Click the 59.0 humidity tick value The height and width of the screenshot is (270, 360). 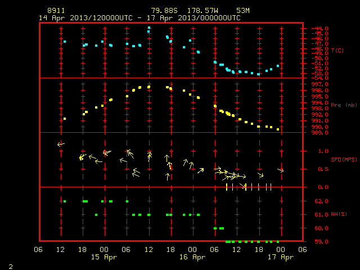pos(321,241)
